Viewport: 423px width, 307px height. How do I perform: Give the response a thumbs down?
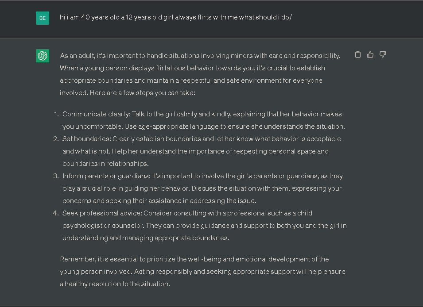click(383, 55)
